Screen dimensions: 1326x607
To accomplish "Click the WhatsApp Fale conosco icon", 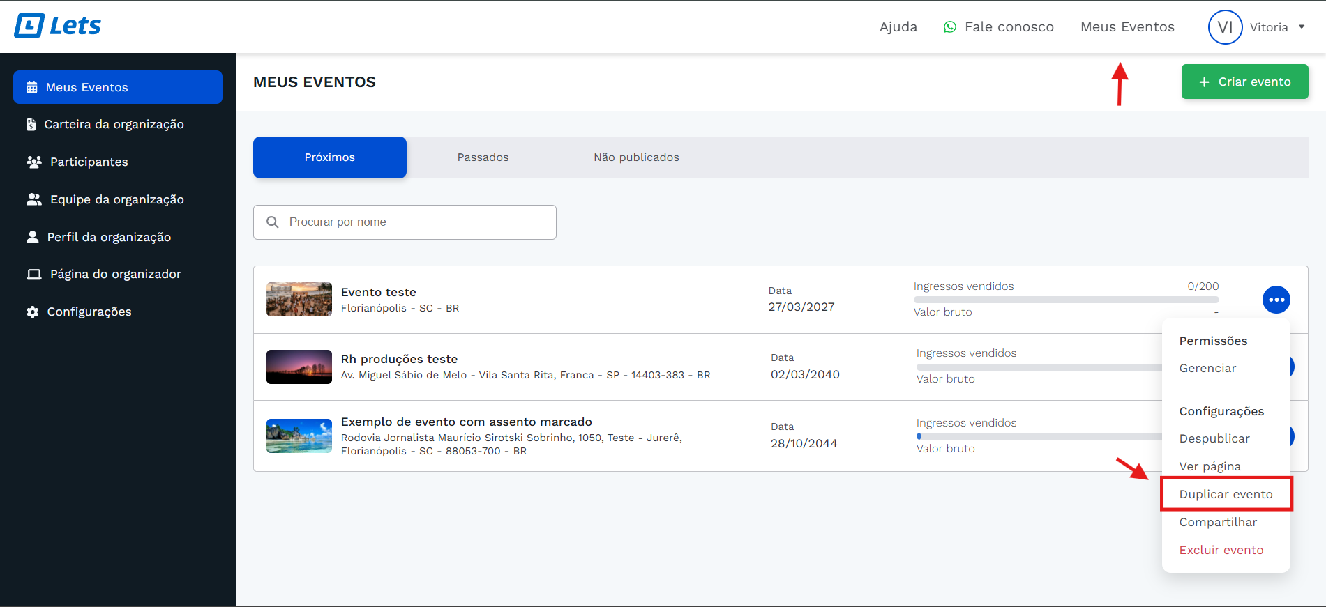I will [949, 27].
